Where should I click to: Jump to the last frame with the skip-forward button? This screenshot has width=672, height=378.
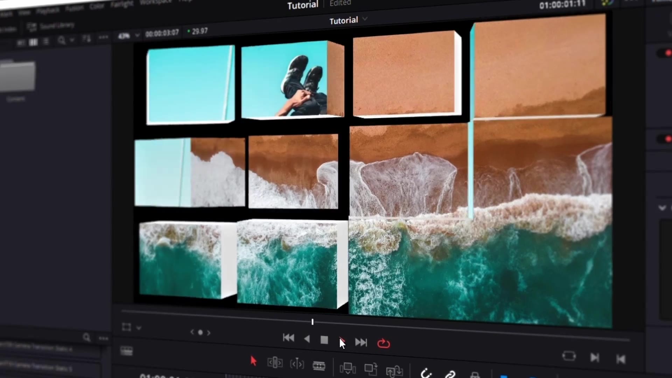361,342
